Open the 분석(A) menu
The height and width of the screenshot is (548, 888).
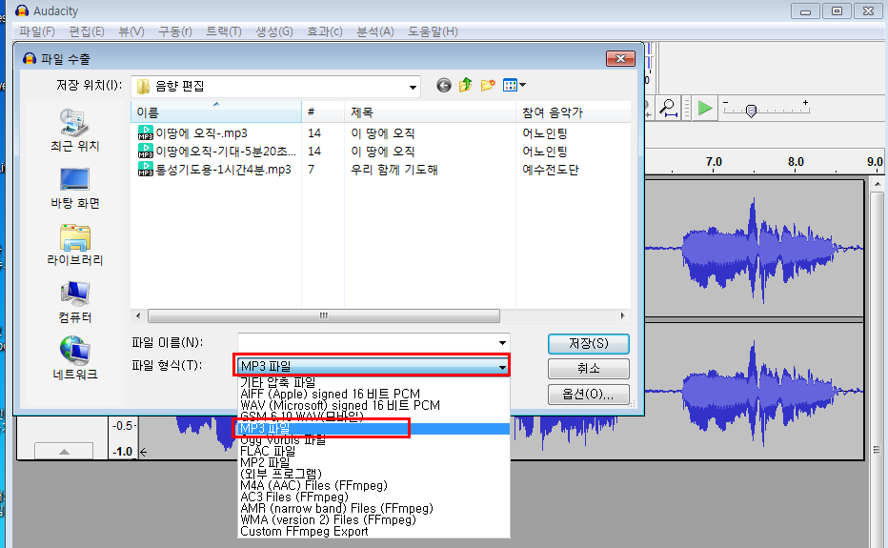(374, 31)
